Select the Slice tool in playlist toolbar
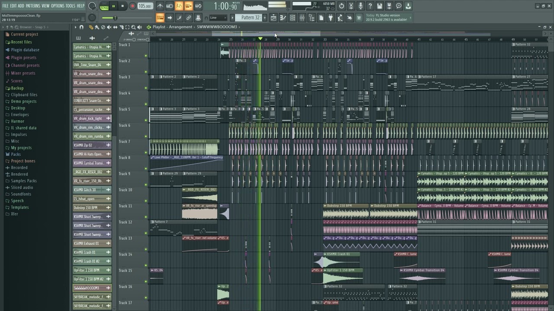Viewport: 554px width, 311px height. click(122, 27)
